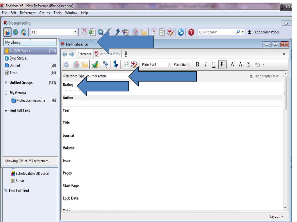The height and width of the screenshot is (222, 297).
Task: Select All References group
Action: [x=30, y=51]
